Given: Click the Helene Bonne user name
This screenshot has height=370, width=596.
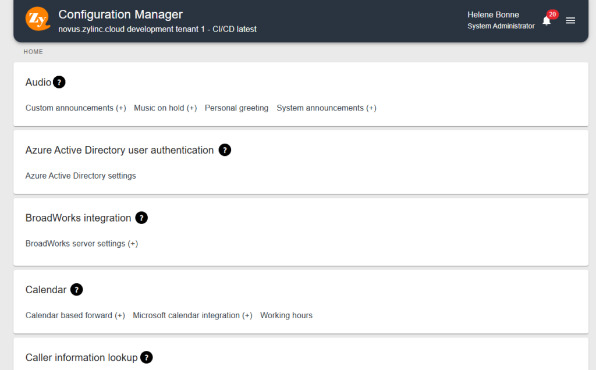Looking at the screenshot, I should [493, 15].
